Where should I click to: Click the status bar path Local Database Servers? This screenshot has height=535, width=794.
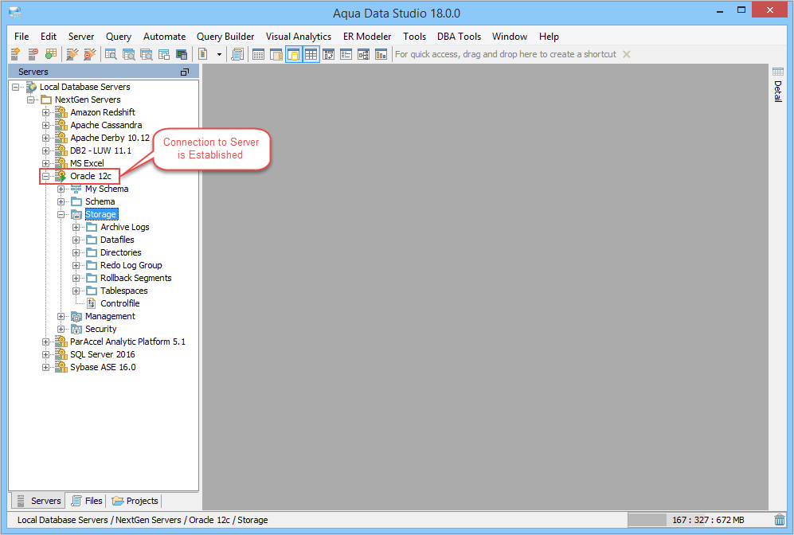(x=63, y=520)
